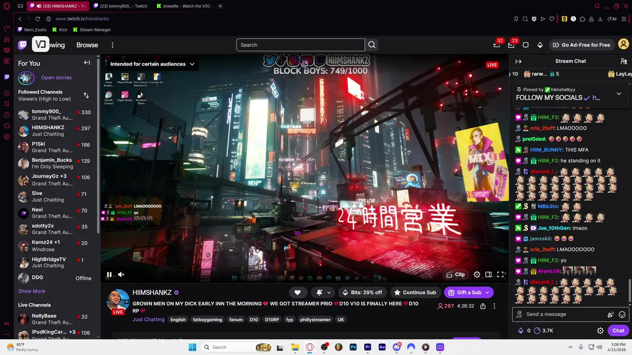Viewport: 632px width, 355px height.
Task: Open the celebration party icon in chat input
Action: [x=611, y=315]
